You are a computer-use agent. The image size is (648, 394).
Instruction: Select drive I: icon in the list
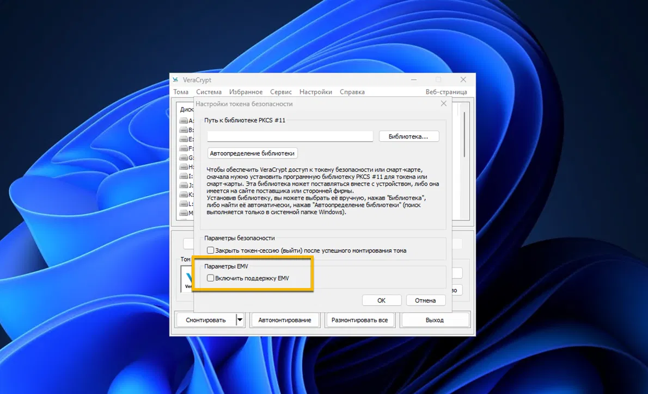coord(184,176)
